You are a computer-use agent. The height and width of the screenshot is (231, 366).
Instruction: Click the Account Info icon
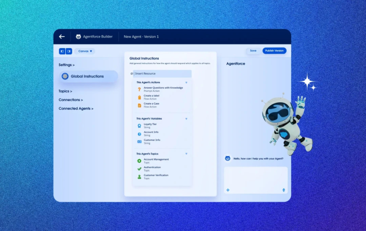pyautogui.click(x=139, y=134)
